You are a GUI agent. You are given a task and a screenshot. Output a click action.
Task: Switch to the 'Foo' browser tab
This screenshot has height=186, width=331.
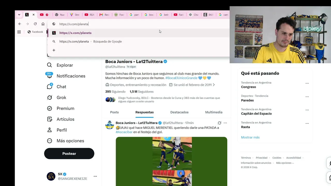coord(119,15)
